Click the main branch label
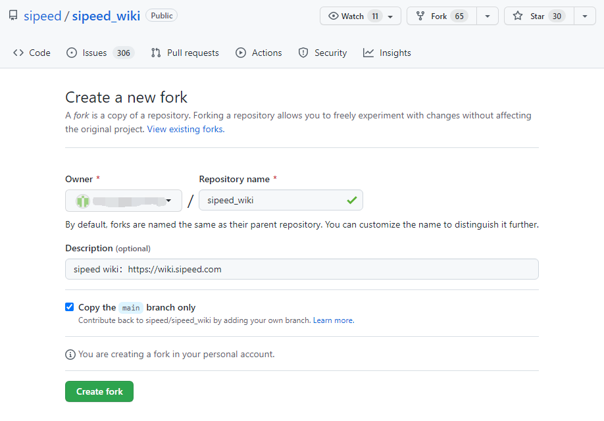 (x=131, y=308)
